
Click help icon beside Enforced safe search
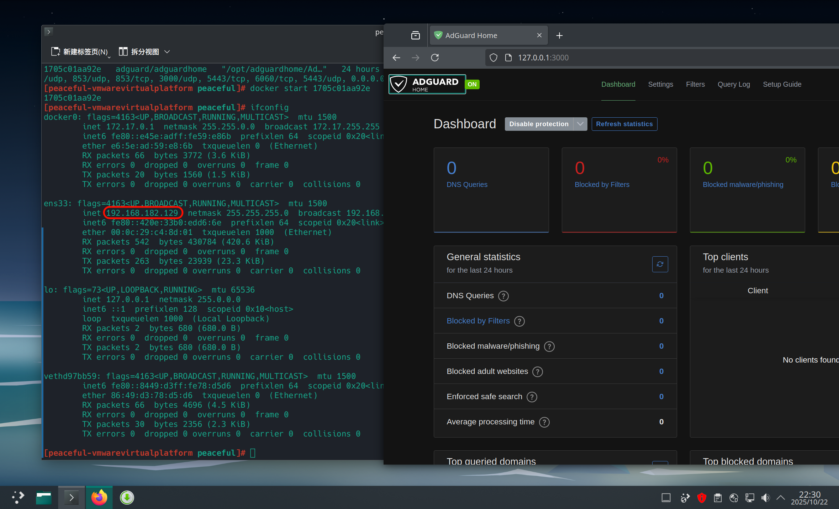532,397
